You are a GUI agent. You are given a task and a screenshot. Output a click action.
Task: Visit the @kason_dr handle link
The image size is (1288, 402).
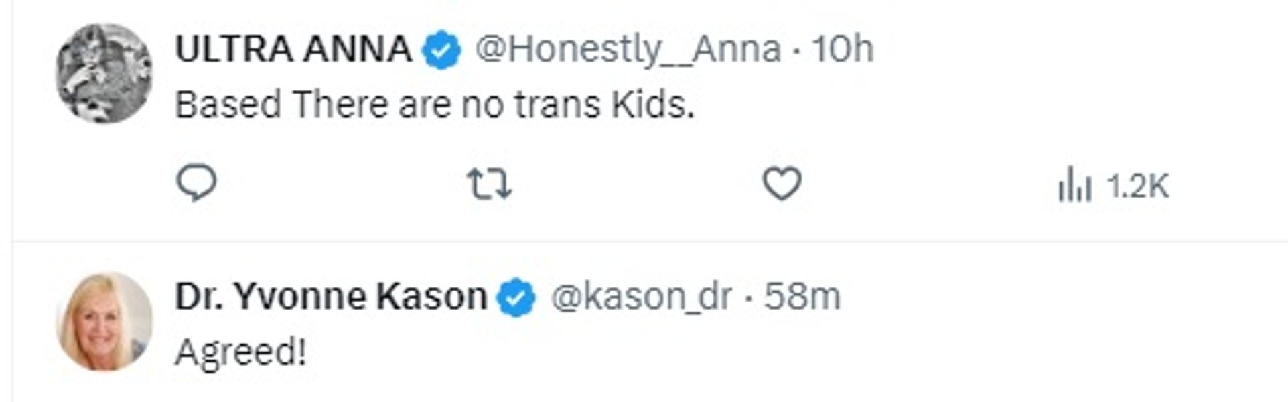[x=641, y=296]
